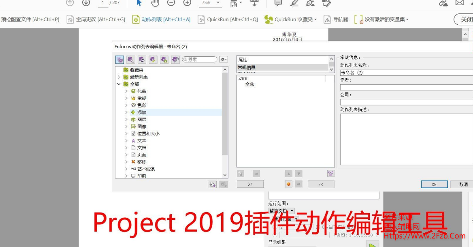Viewport: 473px width, 247px height.
Task: Select the 添加 category row
Action: click(176, 112)
